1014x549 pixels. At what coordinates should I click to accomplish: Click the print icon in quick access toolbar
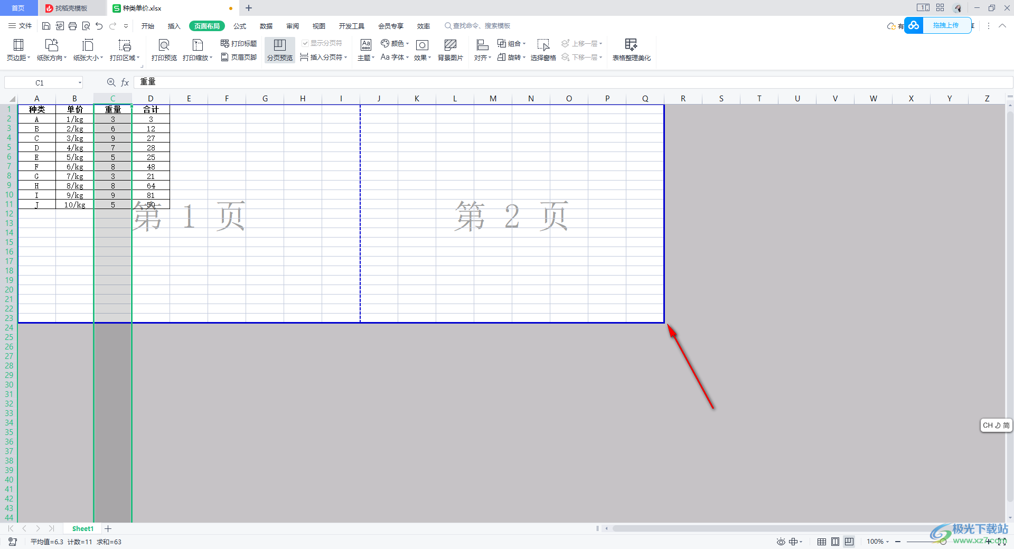pos(73,26)
